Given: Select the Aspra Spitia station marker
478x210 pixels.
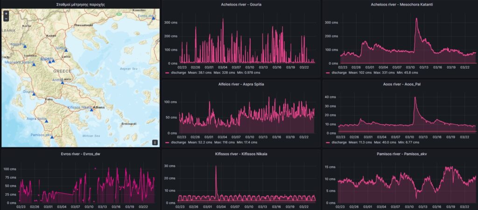Looking at the screenshot, I should point(46,121).
